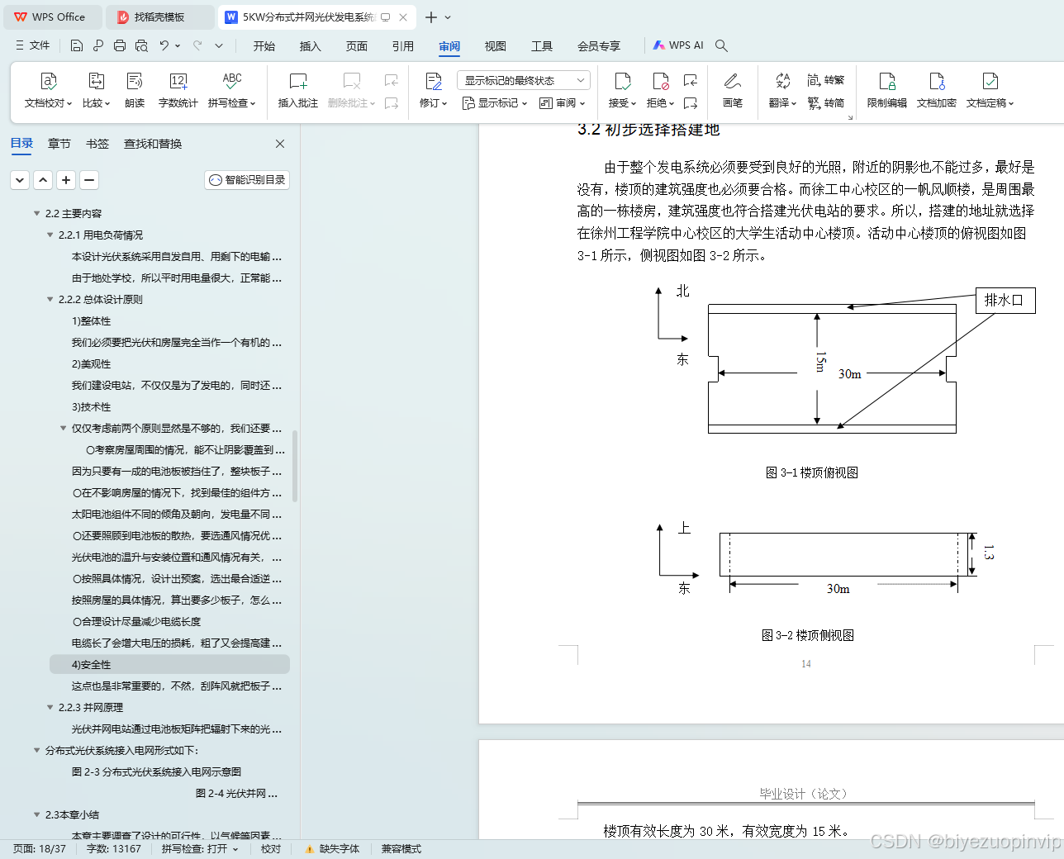Open WPS AI assistant

678,46
